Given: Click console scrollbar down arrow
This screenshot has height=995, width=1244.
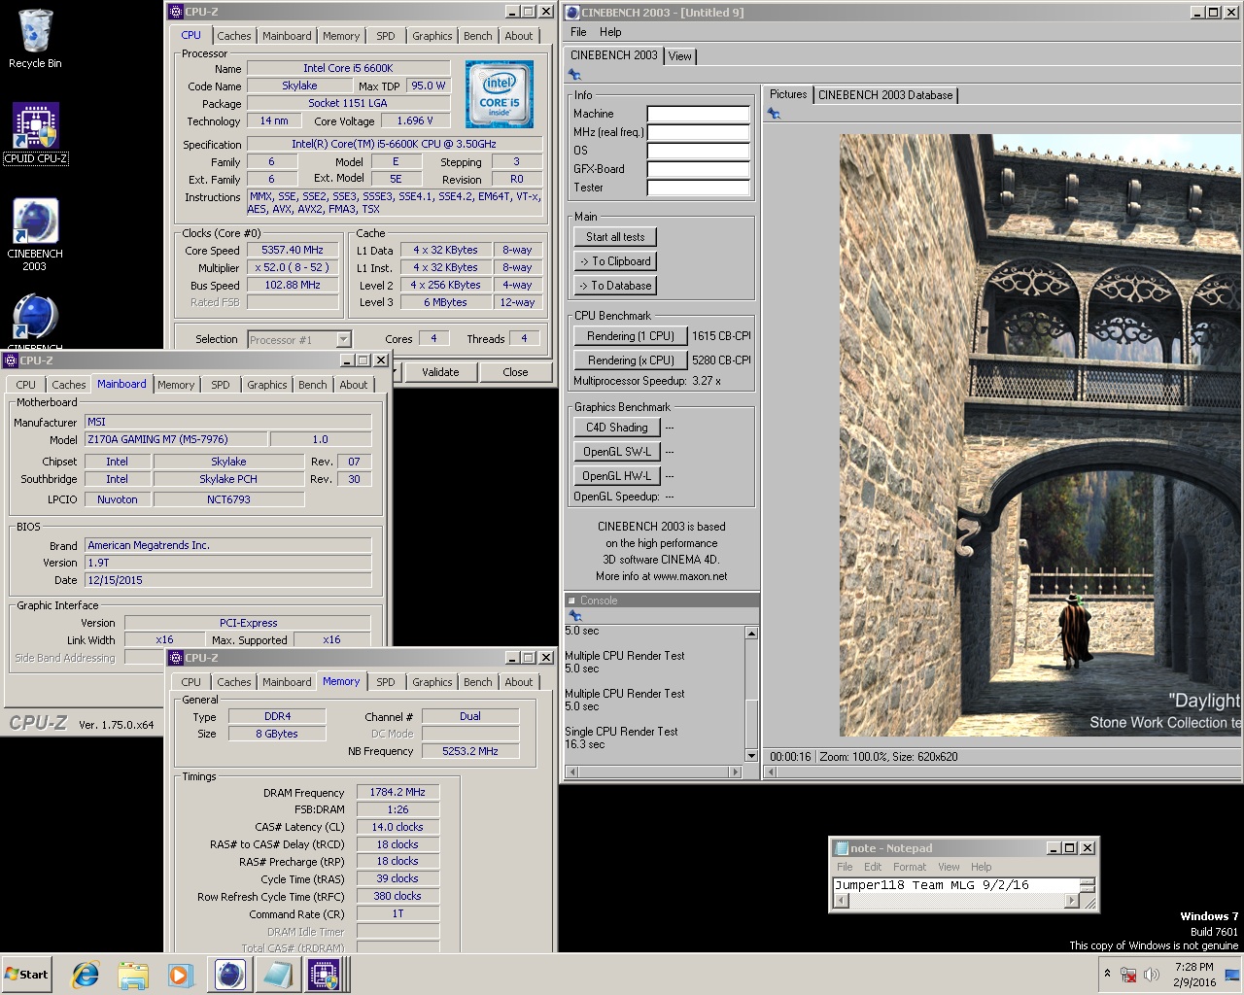Looking at the screenshot, I should point(751,756).
